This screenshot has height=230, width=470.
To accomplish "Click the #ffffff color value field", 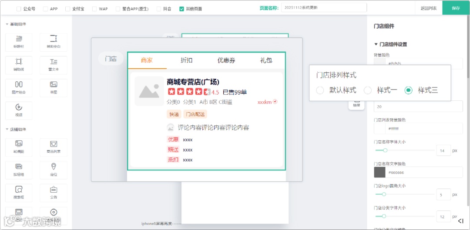I will pos(424,128).
